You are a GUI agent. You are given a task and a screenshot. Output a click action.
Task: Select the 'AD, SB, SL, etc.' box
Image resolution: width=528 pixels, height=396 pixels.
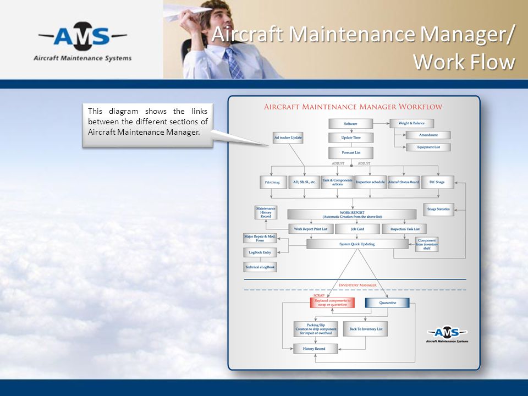[x=304, y=182]
